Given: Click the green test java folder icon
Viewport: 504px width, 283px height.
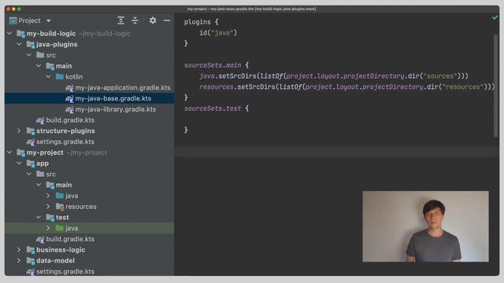Looking at the screenshot, I should (x=60, y=228).
